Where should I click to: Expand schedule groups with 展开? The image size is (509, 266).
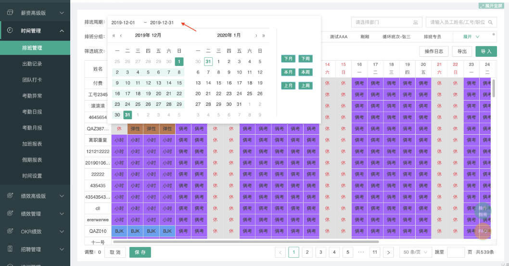(x=471, y=37)
